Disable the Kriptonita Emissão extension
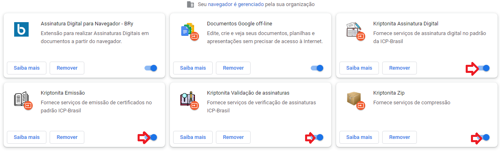 tap(151, 137)
